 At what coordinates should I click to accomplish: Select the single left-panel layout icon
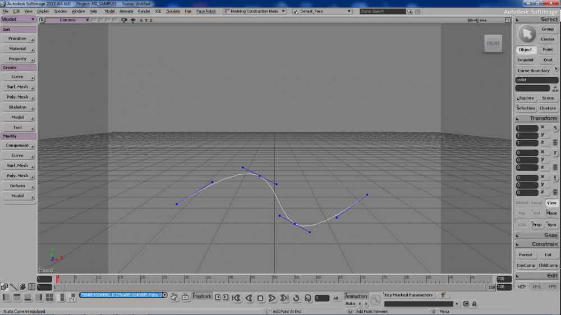pyautogui.click(x=6, y=297)
